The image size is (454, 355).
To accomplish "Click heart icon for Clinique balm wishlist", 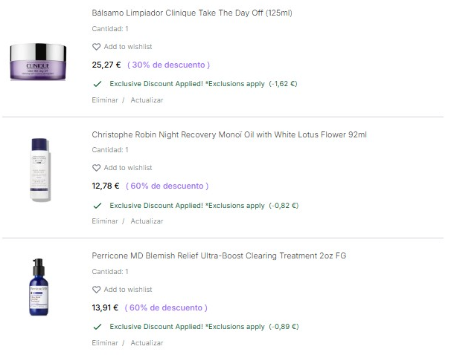I will click(x=96, y=47).
